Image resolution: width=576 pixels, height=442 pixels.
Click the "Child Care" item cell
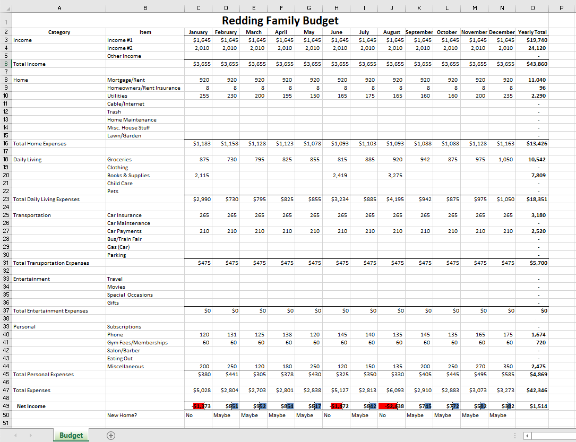[145, 184]
